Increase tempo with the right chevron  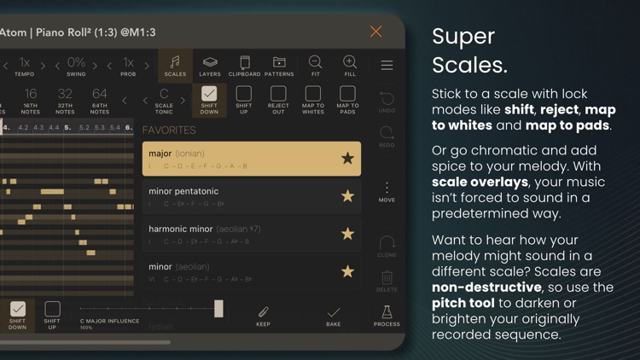tap(43, 66)
